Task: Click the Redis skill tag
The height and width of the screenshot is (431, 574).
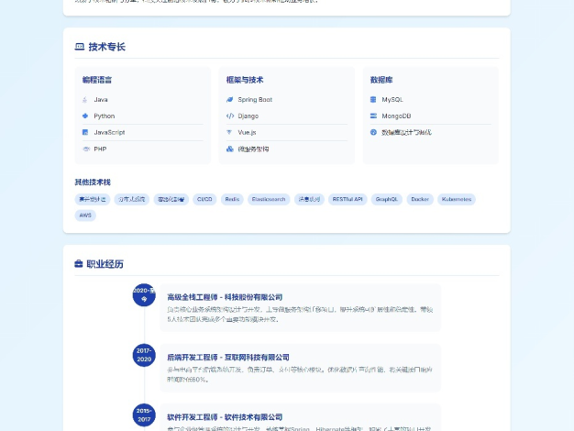Action: (x=232, y=199)
